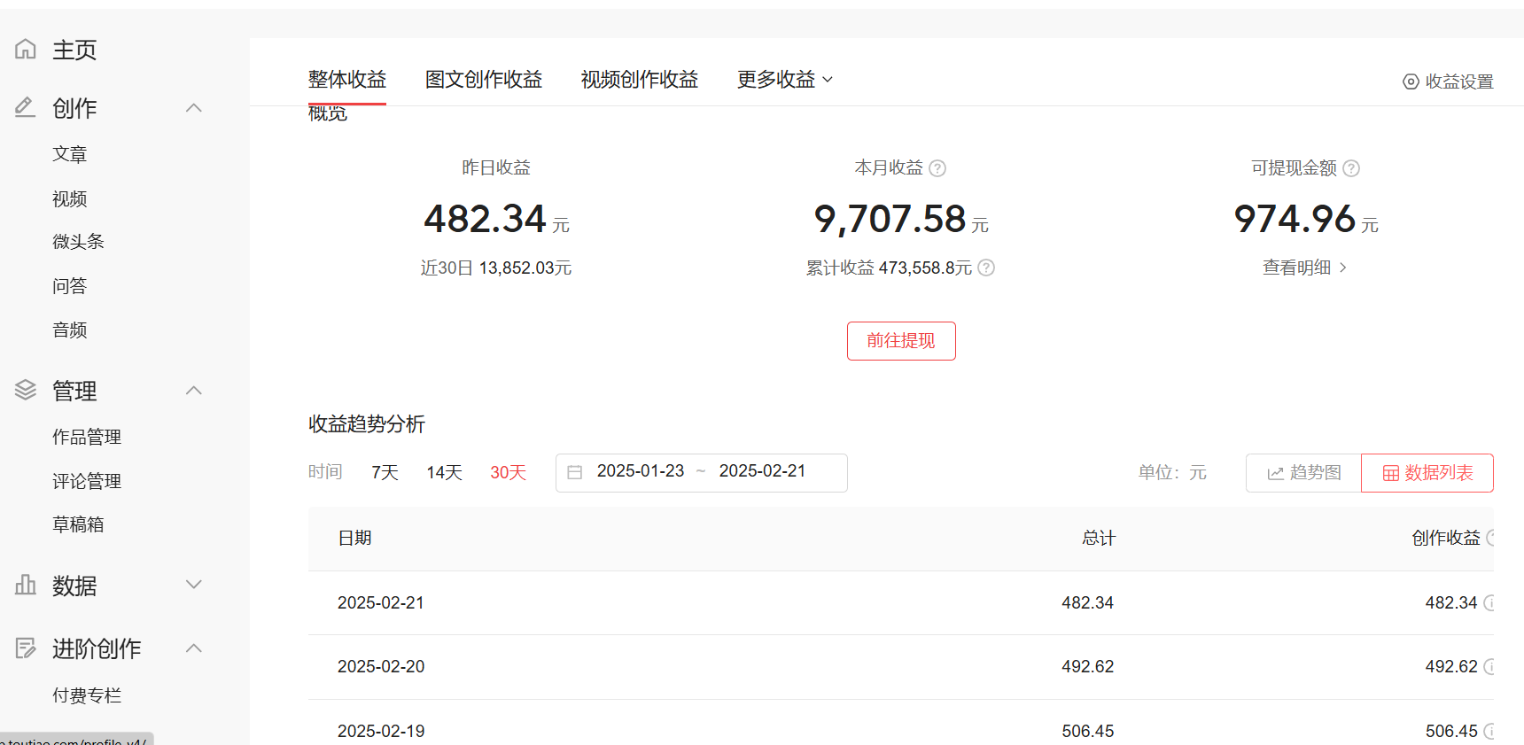Click the 9,707.58 monthly earnings value

890,219
